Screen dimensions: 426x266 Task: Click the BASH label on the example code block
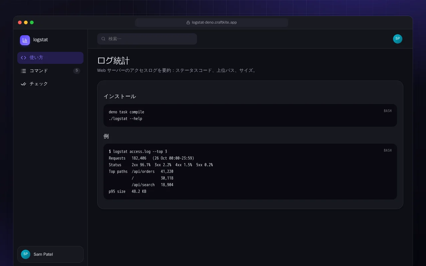(x=388, y=150)
